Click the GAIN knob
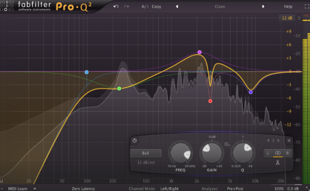Viewport: 310px width, 191px height. [x=212, y=153]
